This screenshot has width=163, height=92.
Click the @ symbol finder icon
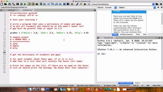coord(21,4)
